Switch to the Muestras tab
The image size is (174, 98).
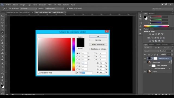152,14
